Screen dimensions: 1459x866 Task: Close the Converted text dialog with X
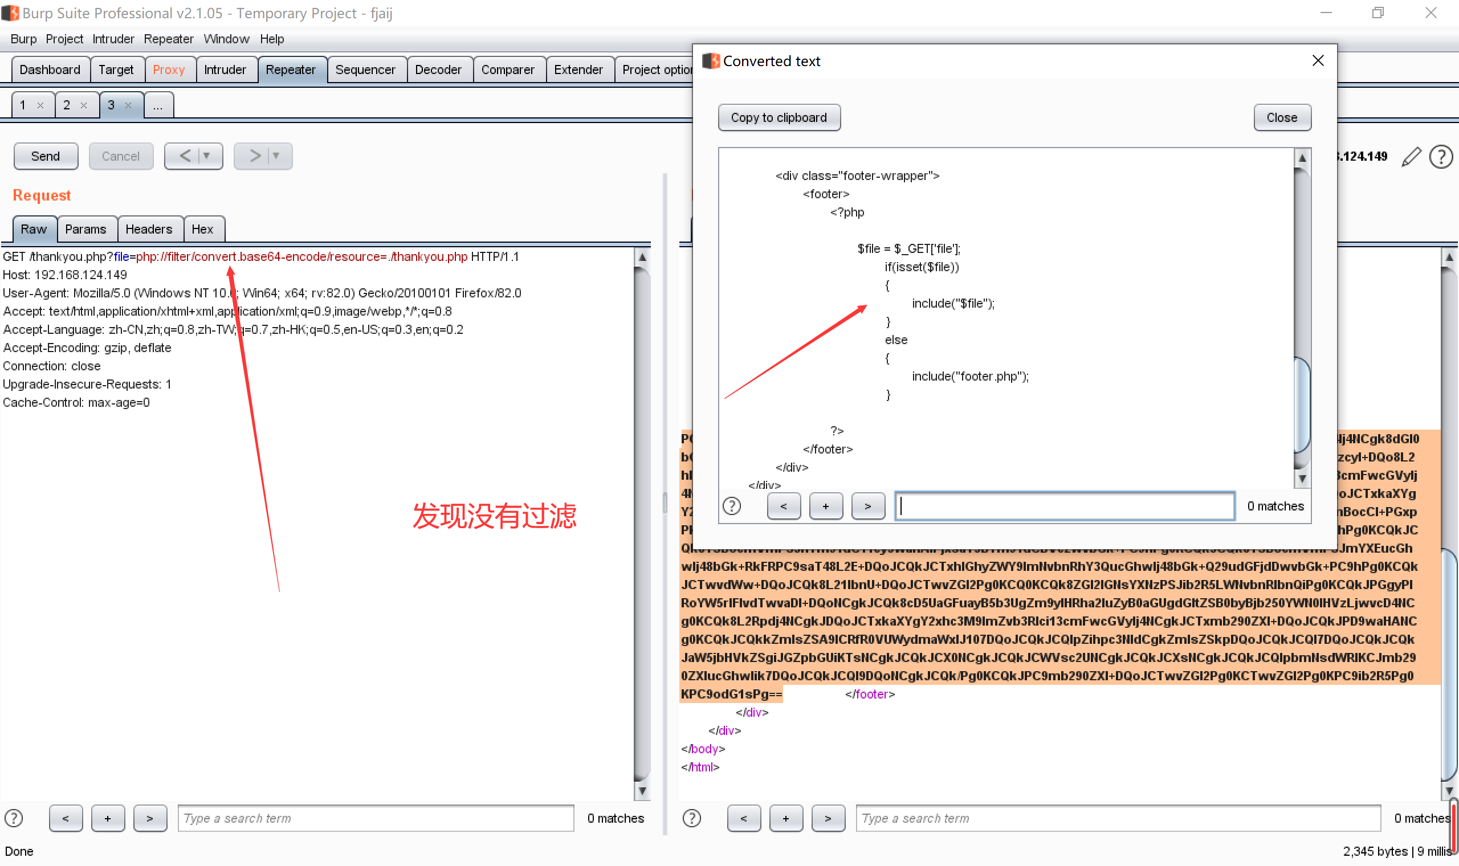click(x=1318, y=61)
